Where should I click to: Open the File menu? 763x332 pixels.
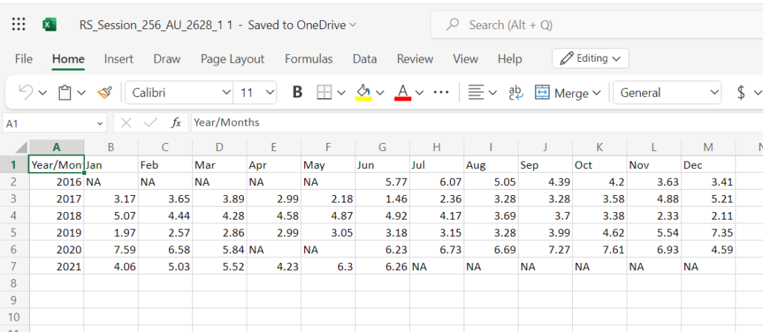(x=24, y=59)
